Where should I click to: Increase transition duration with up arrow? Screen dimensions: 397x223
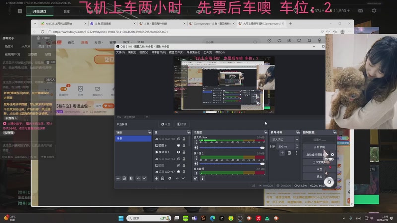[x=297, y=145]
